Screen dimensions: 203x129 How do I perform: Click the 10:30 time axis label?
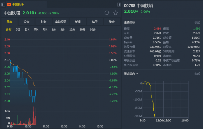click(28, 126)
